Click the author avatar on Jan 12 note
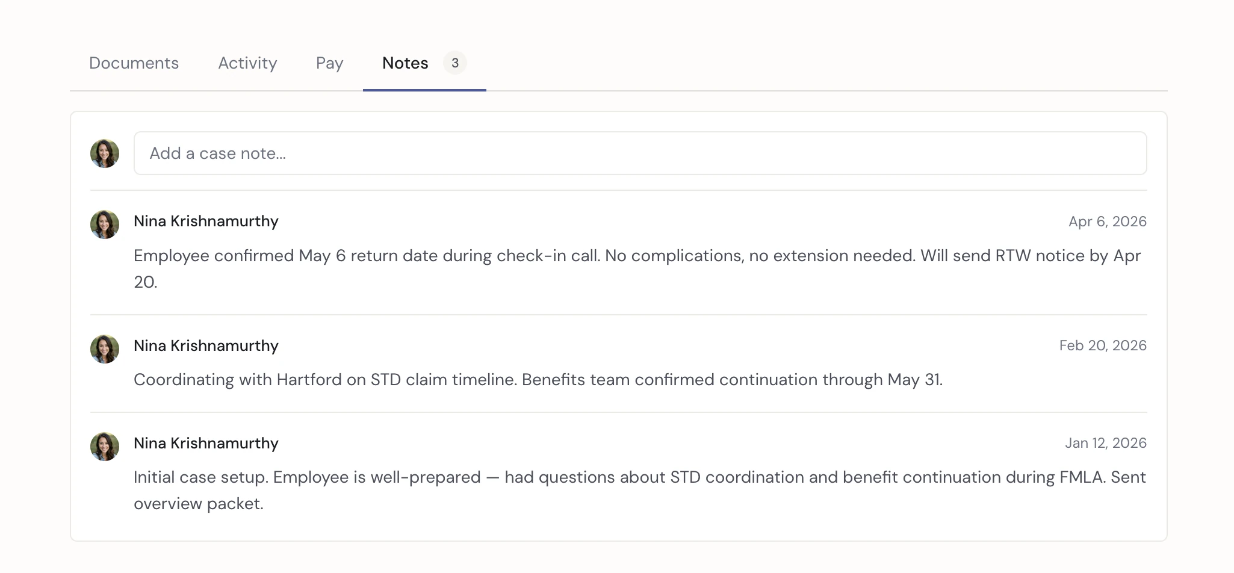 (x=105, y=447)
